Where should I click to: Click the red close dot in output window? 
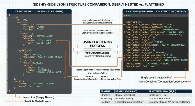tap(124, 15)
